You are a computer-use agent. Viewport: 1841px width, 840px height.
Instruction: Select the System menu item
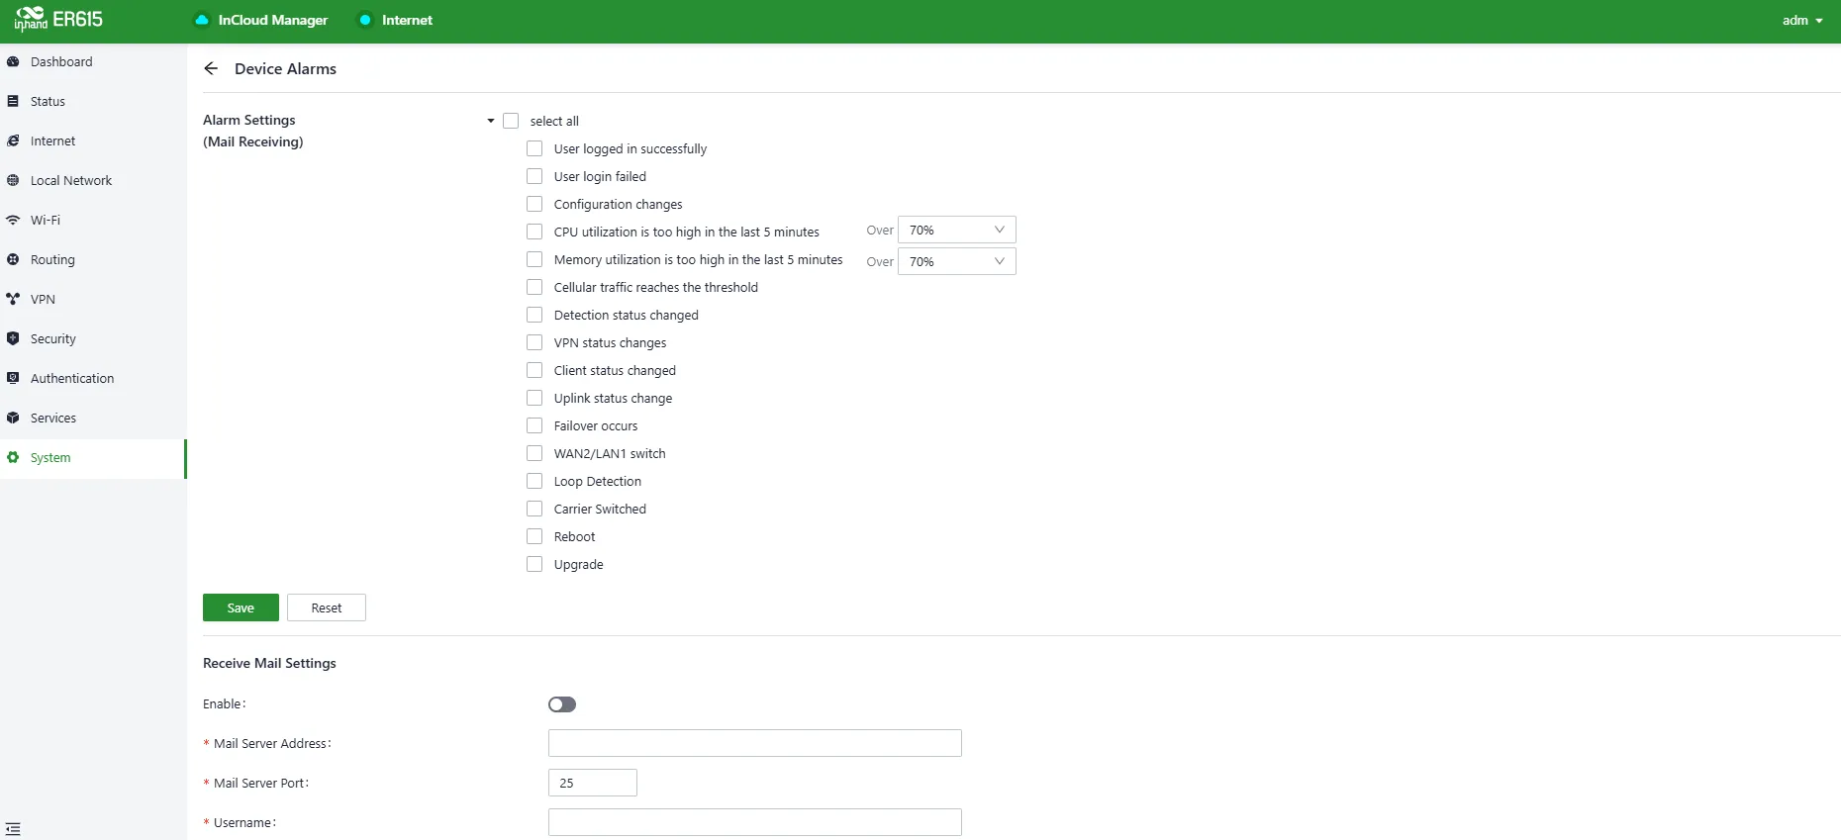[93, 458]
